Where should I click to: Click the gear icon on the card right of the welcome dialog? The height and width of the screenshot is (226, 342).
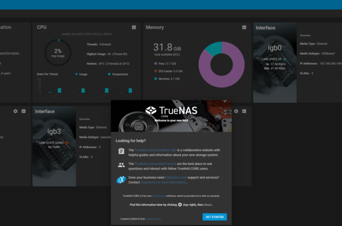pyautogui.click(x=236, y=111)
